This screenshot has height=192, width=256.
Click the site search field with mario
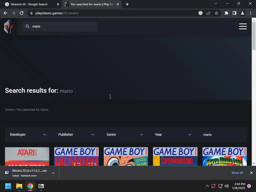[60, 26]
